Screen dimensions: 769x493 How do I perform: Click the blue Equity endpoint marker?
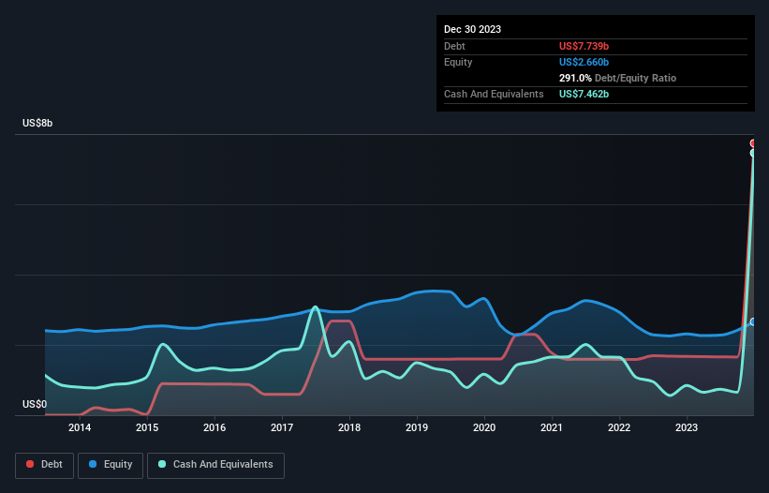click(753, 321)
